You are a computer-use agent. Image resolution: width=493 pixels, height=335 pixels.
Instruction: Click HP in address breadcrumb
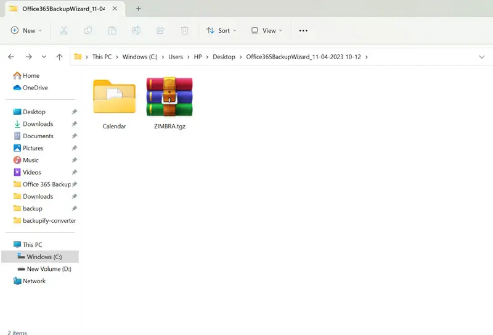pos(198,57)
